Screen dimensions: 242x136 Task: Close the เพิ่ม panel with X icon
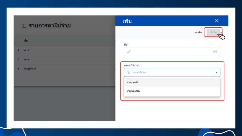pyautogui.click(x=216, y=21)
